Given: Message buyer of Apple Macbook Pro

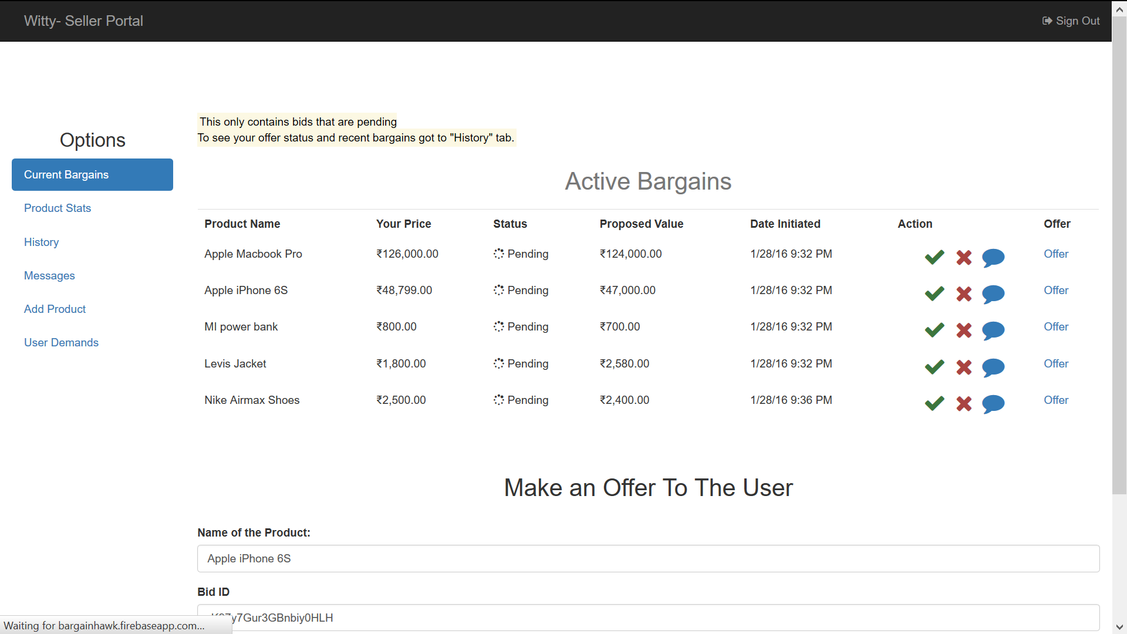Looking at the screenshot, I should tap(993, 257).
